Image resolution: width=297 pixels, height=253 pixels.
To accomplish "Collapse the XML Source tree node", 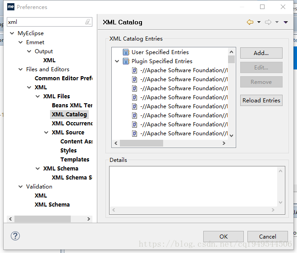I will (46, 133).
